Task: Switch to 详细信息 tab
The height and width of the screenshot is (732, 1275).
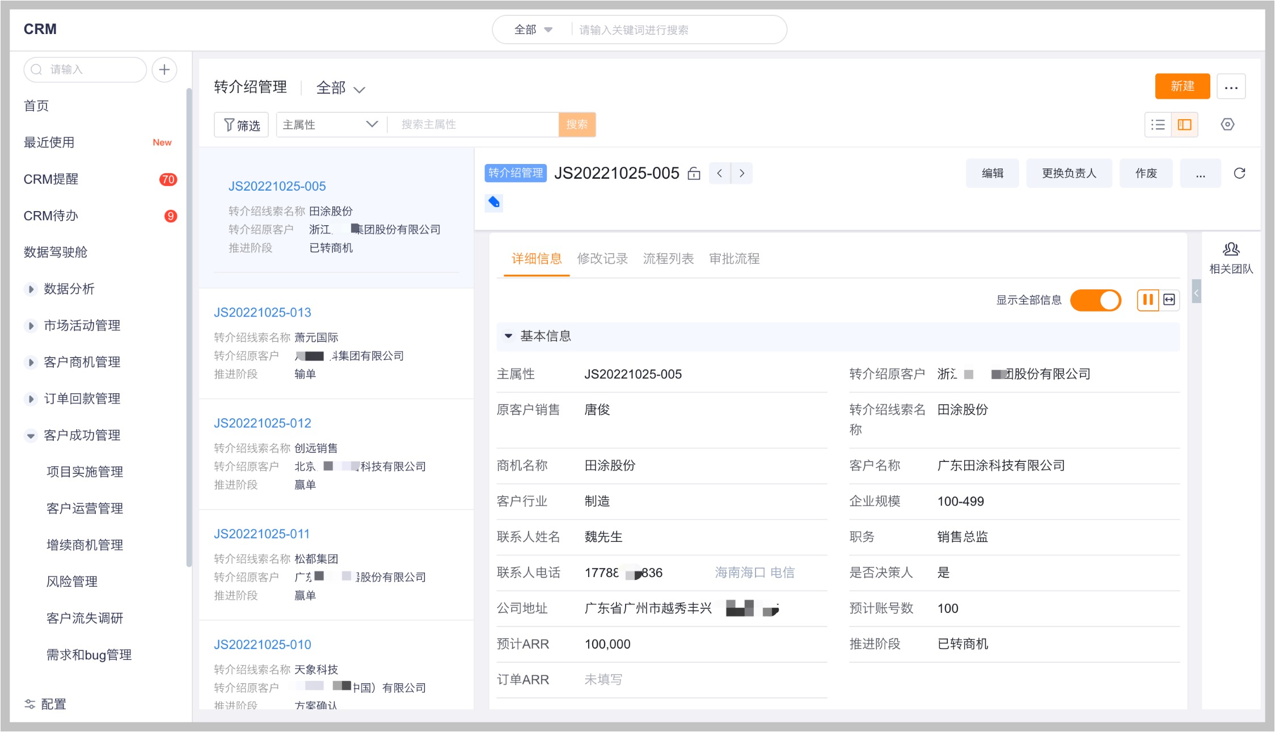Action: coord(537,259)
